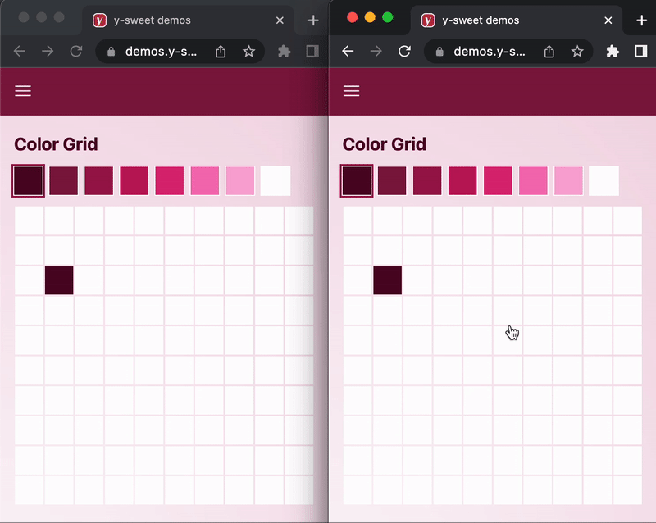This screenshot has height=523, width=656.
Task: Toggle the bookmark star in the right window
Action: [577, 51]
